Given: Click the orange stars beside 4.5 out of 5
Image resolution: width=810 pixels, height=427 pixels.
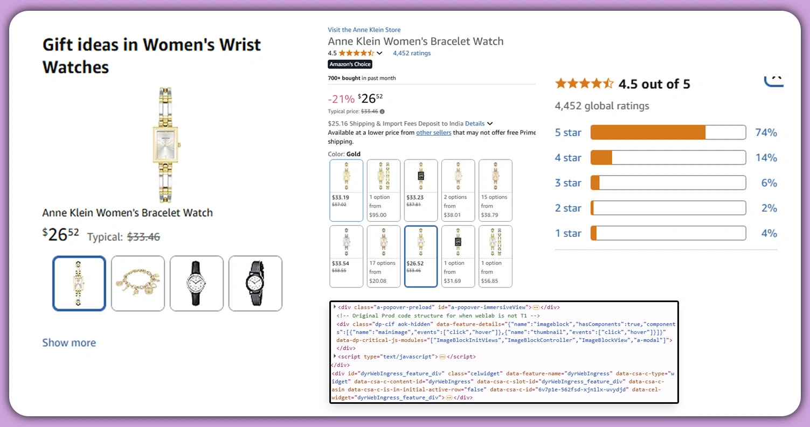Looking at the screenshot, I should tap(584, 83).
